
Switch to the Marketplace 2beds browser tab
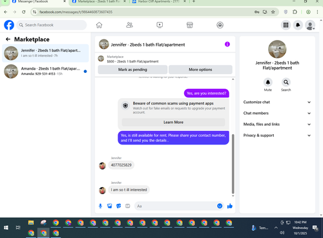[99, 2]
